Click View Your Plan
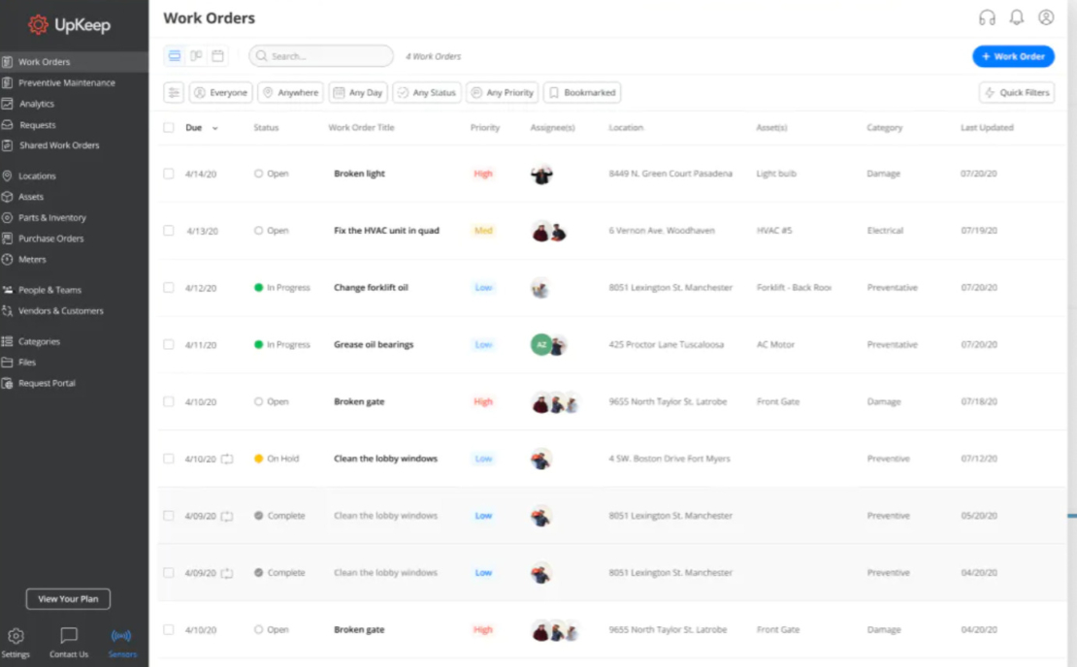Viewport: 1077px width, 667px height. click(67, 599)
